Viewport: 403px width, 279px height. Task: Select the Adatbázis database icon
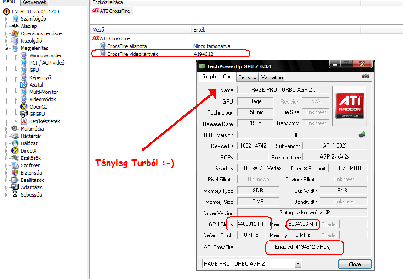tap(15, 187)
